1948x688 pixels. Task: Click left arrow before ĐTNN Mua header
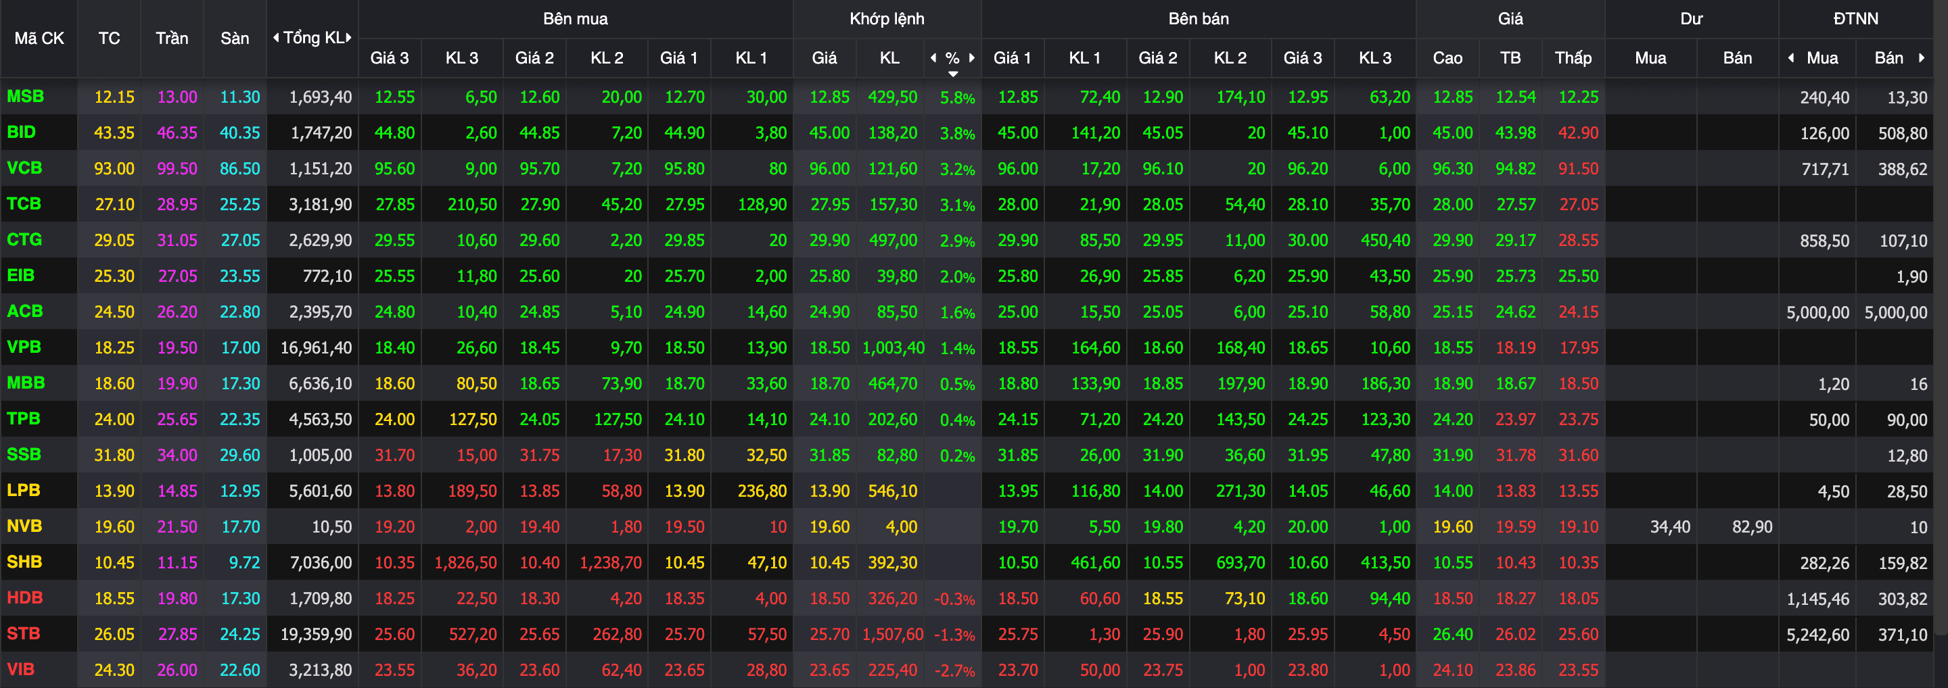[1790, 57]
